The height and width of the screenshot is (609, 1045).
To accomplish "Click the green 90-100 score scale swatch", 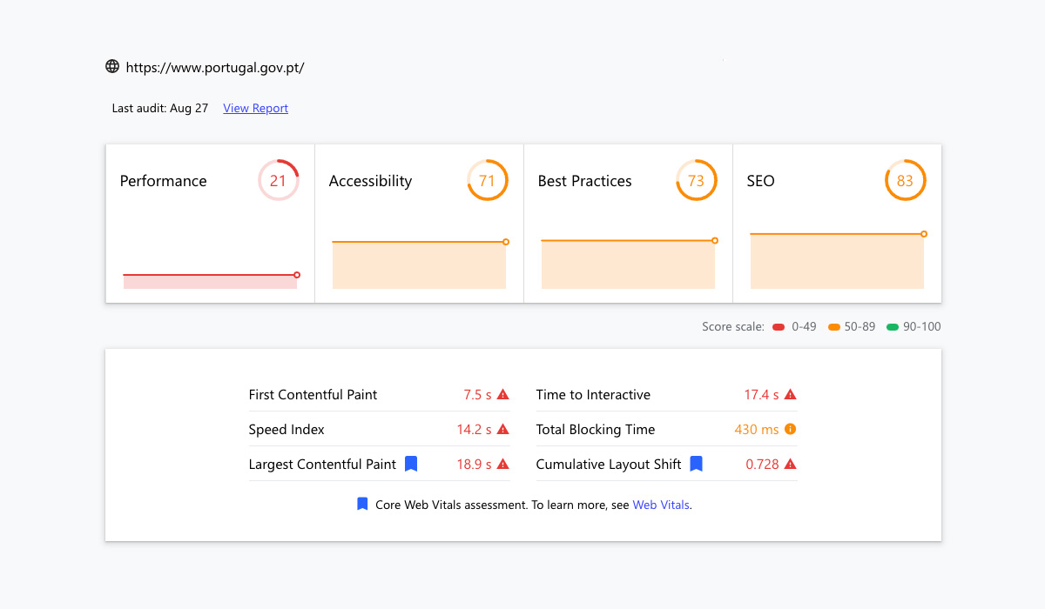I will click(x=892, y=327).
